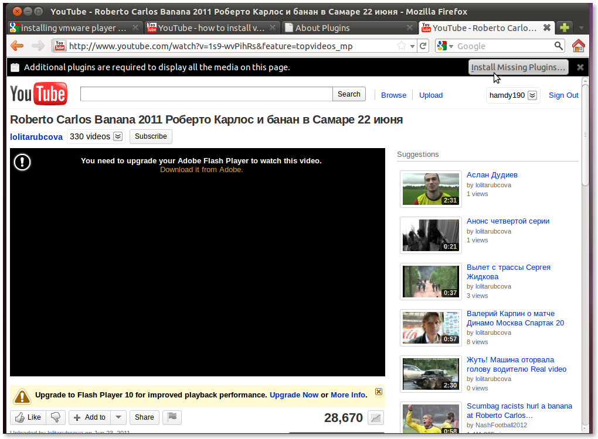This screenshot has height=439, width=598.
Task: Click the plugin icon in notification bar
Action: click(x=15, y=67)
